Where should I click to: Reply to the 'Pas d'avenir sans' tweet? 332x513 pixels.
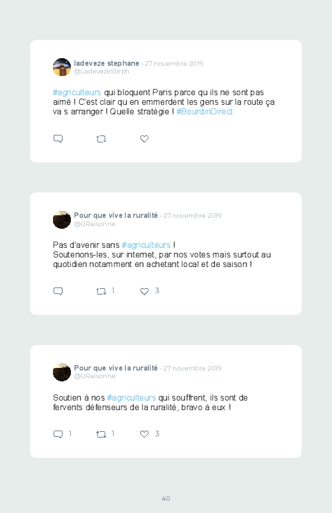(58, 291)
